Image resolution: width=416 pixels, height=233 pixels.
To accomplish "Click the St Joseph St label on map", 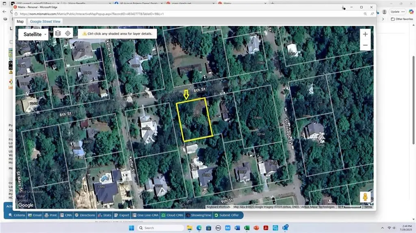I will (x=288, y=131).
